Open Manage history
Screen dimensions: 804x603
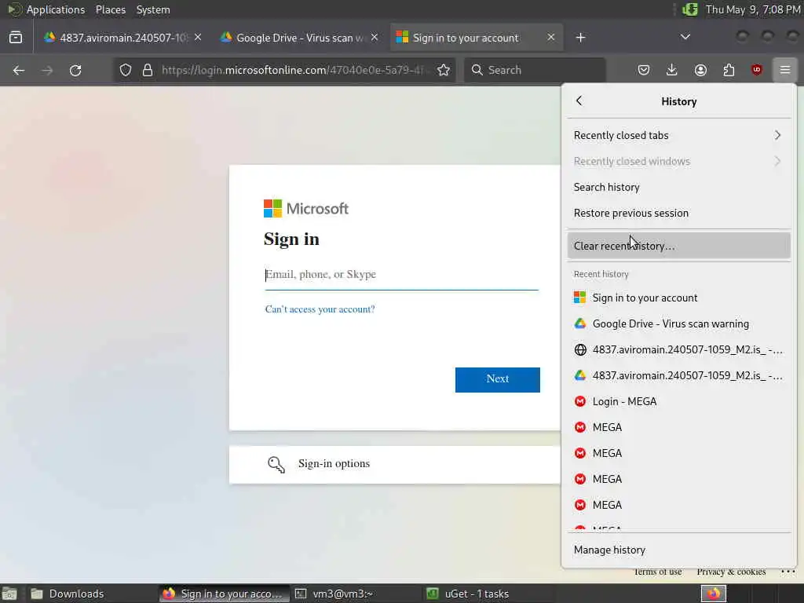679,550
